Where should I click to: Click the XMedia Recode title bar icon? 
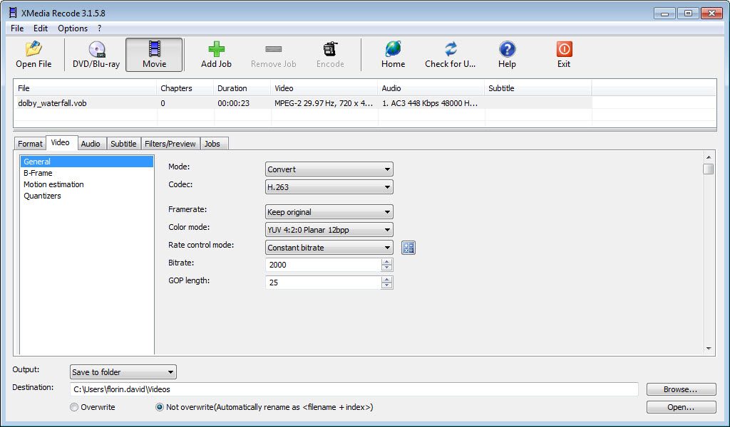[13, 13]
